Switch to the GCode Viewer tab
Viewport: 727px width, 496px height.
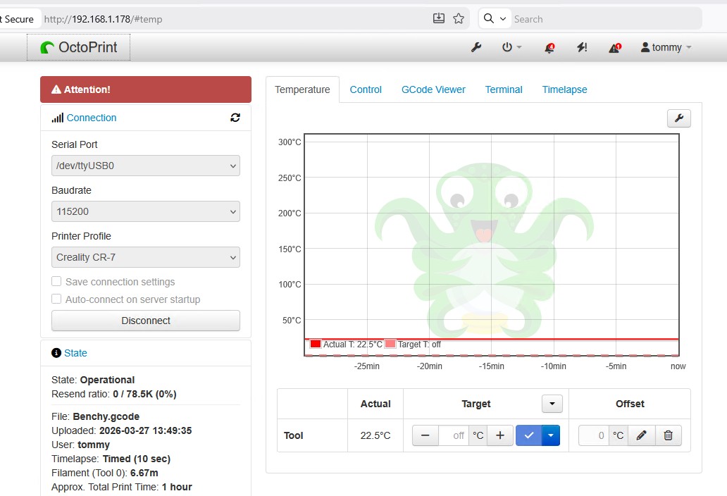pyautogui.click(x=433, y=89)
